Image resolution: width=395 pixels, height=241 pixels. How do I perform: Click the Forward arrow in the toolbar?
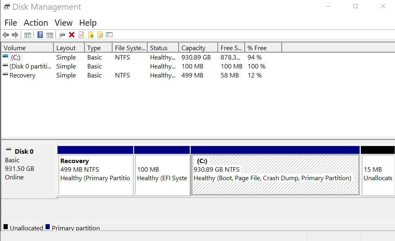(15, 35)
